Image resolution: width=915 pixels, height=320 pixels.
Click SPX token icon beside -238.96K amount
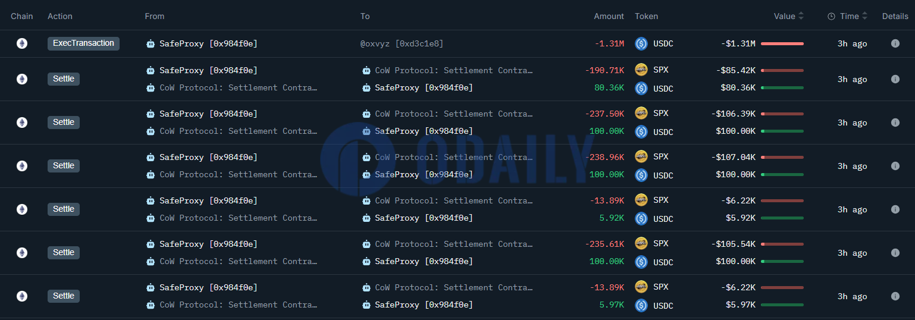click(641, 156)
